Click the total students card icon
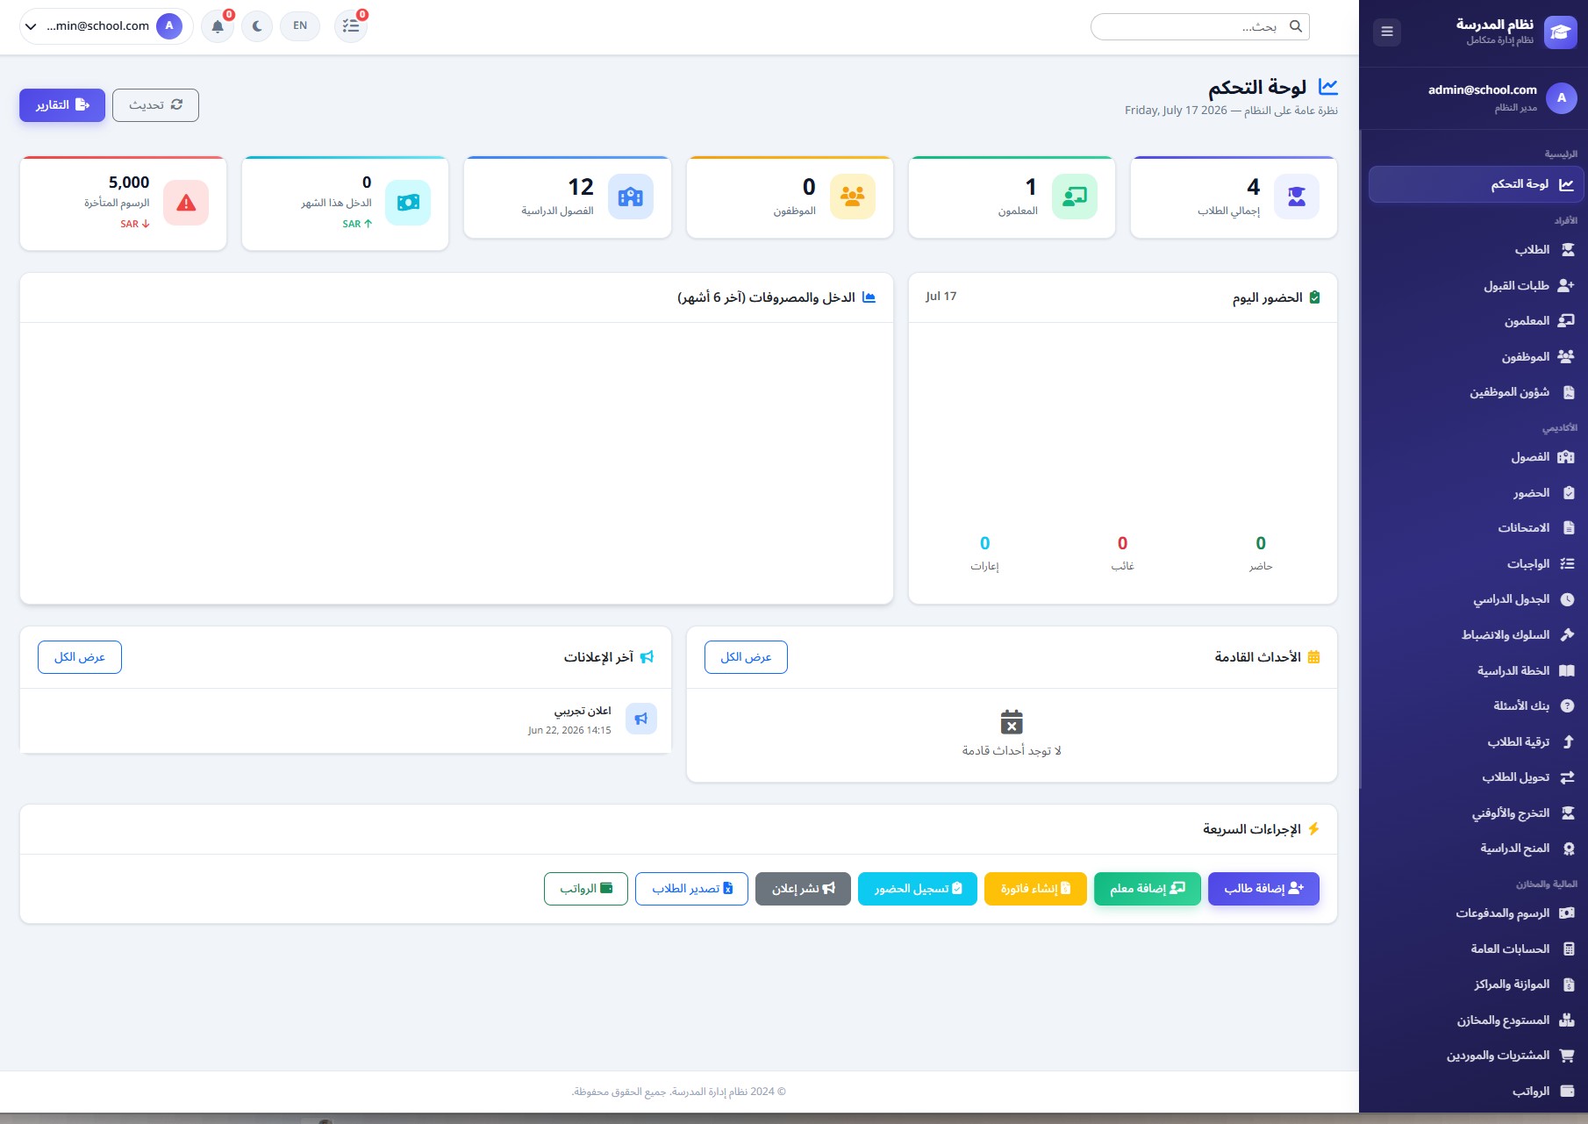Viewport: 1588px width, 1124px height. pos(1296,197)
